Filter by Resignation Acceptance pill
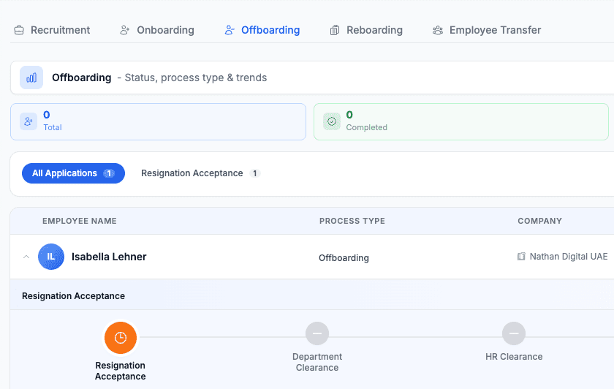This screenshot has height=389, width=614. coord(200,173)
